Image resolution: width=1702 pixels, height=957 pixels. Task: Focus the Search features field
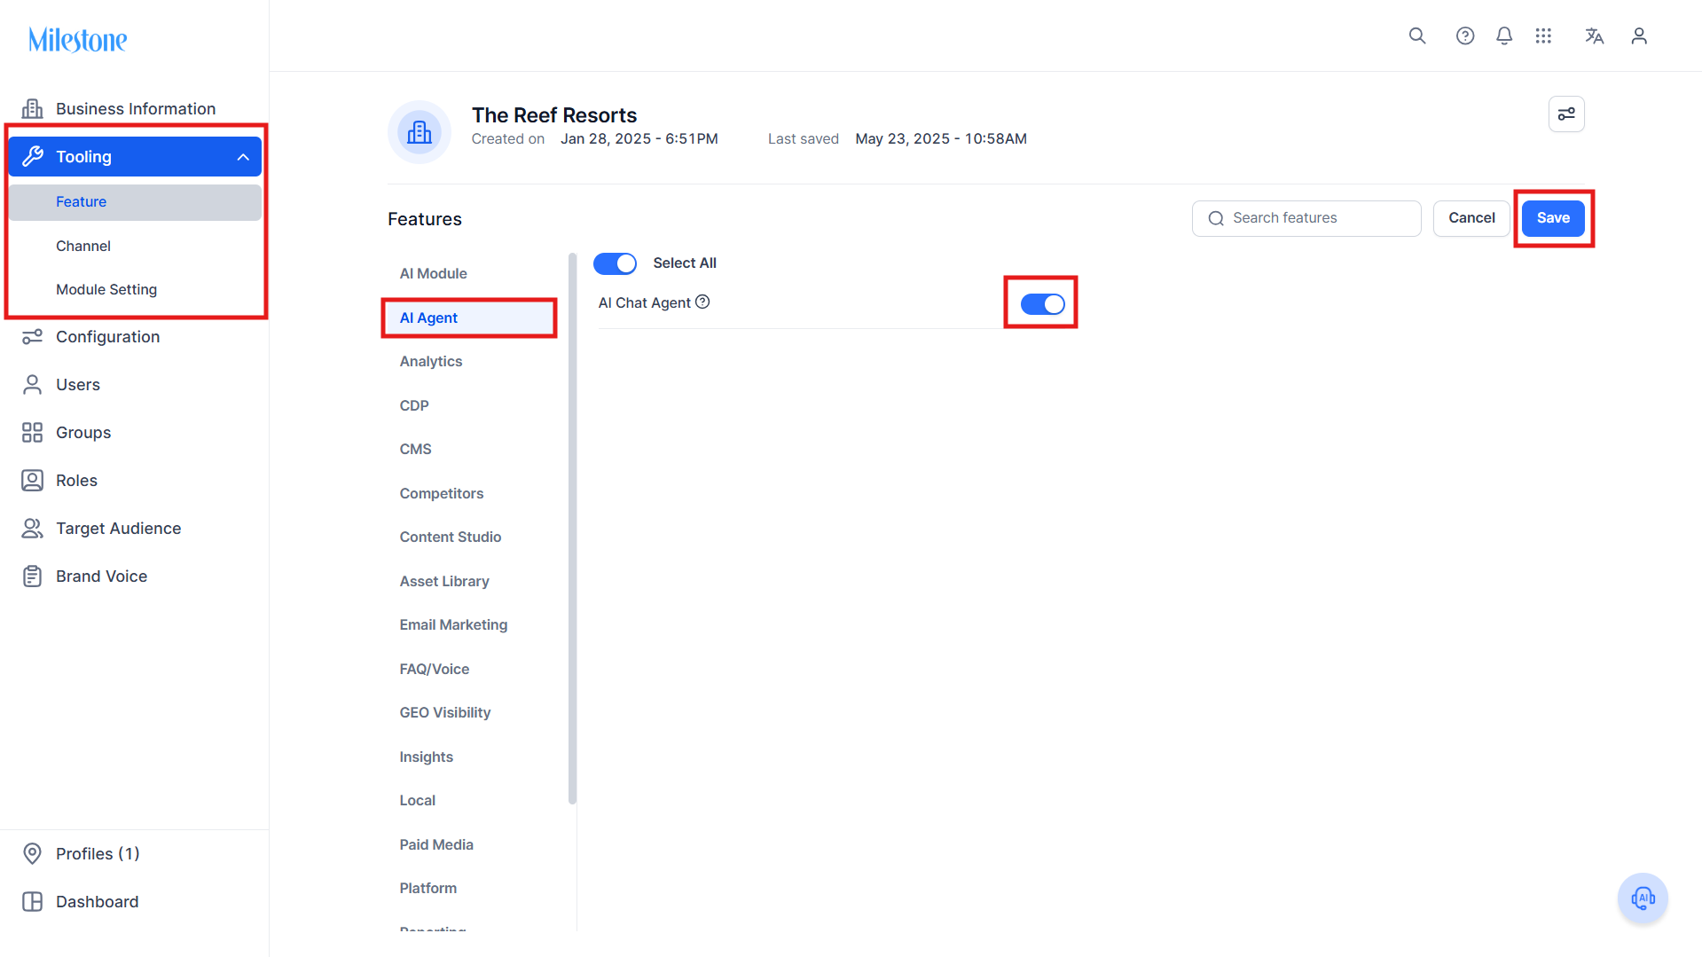pos(1306,218)
